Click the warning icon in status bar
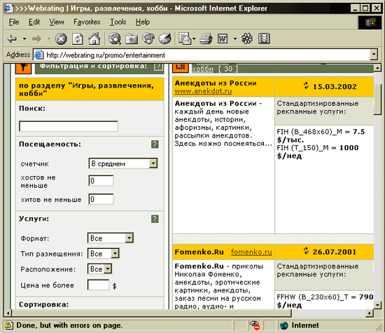The height and width of the screenshot is (333, 385). 8,325
